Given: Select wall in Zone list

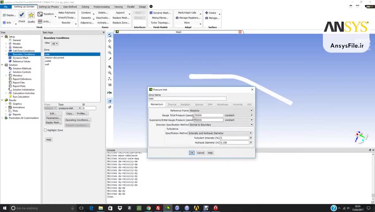Looking at the screenshot, I should coord(72,64).
